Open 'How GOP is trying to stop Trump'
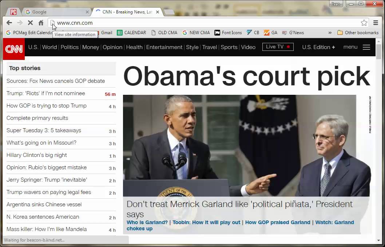 click(47, 106)
